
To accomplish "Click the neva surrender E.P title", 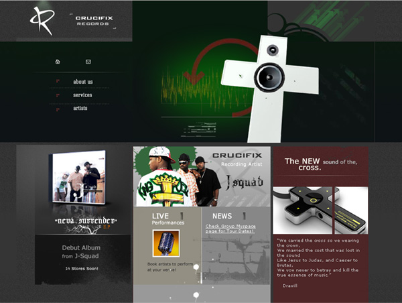I will click(x=86, y=221).
